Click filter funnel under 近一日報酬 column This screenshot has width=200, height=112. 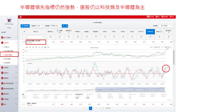point(59,37)
